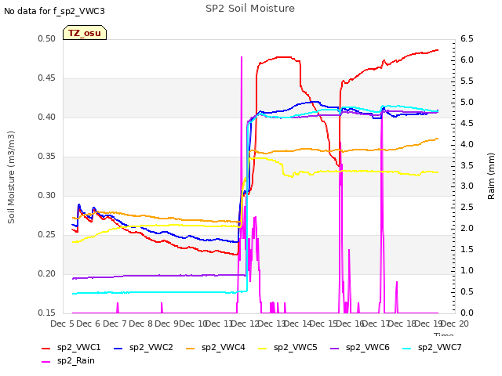Click the yellow sp2_VWC5 legend swatch
The image size is (502, 376).
click(263, 348)
